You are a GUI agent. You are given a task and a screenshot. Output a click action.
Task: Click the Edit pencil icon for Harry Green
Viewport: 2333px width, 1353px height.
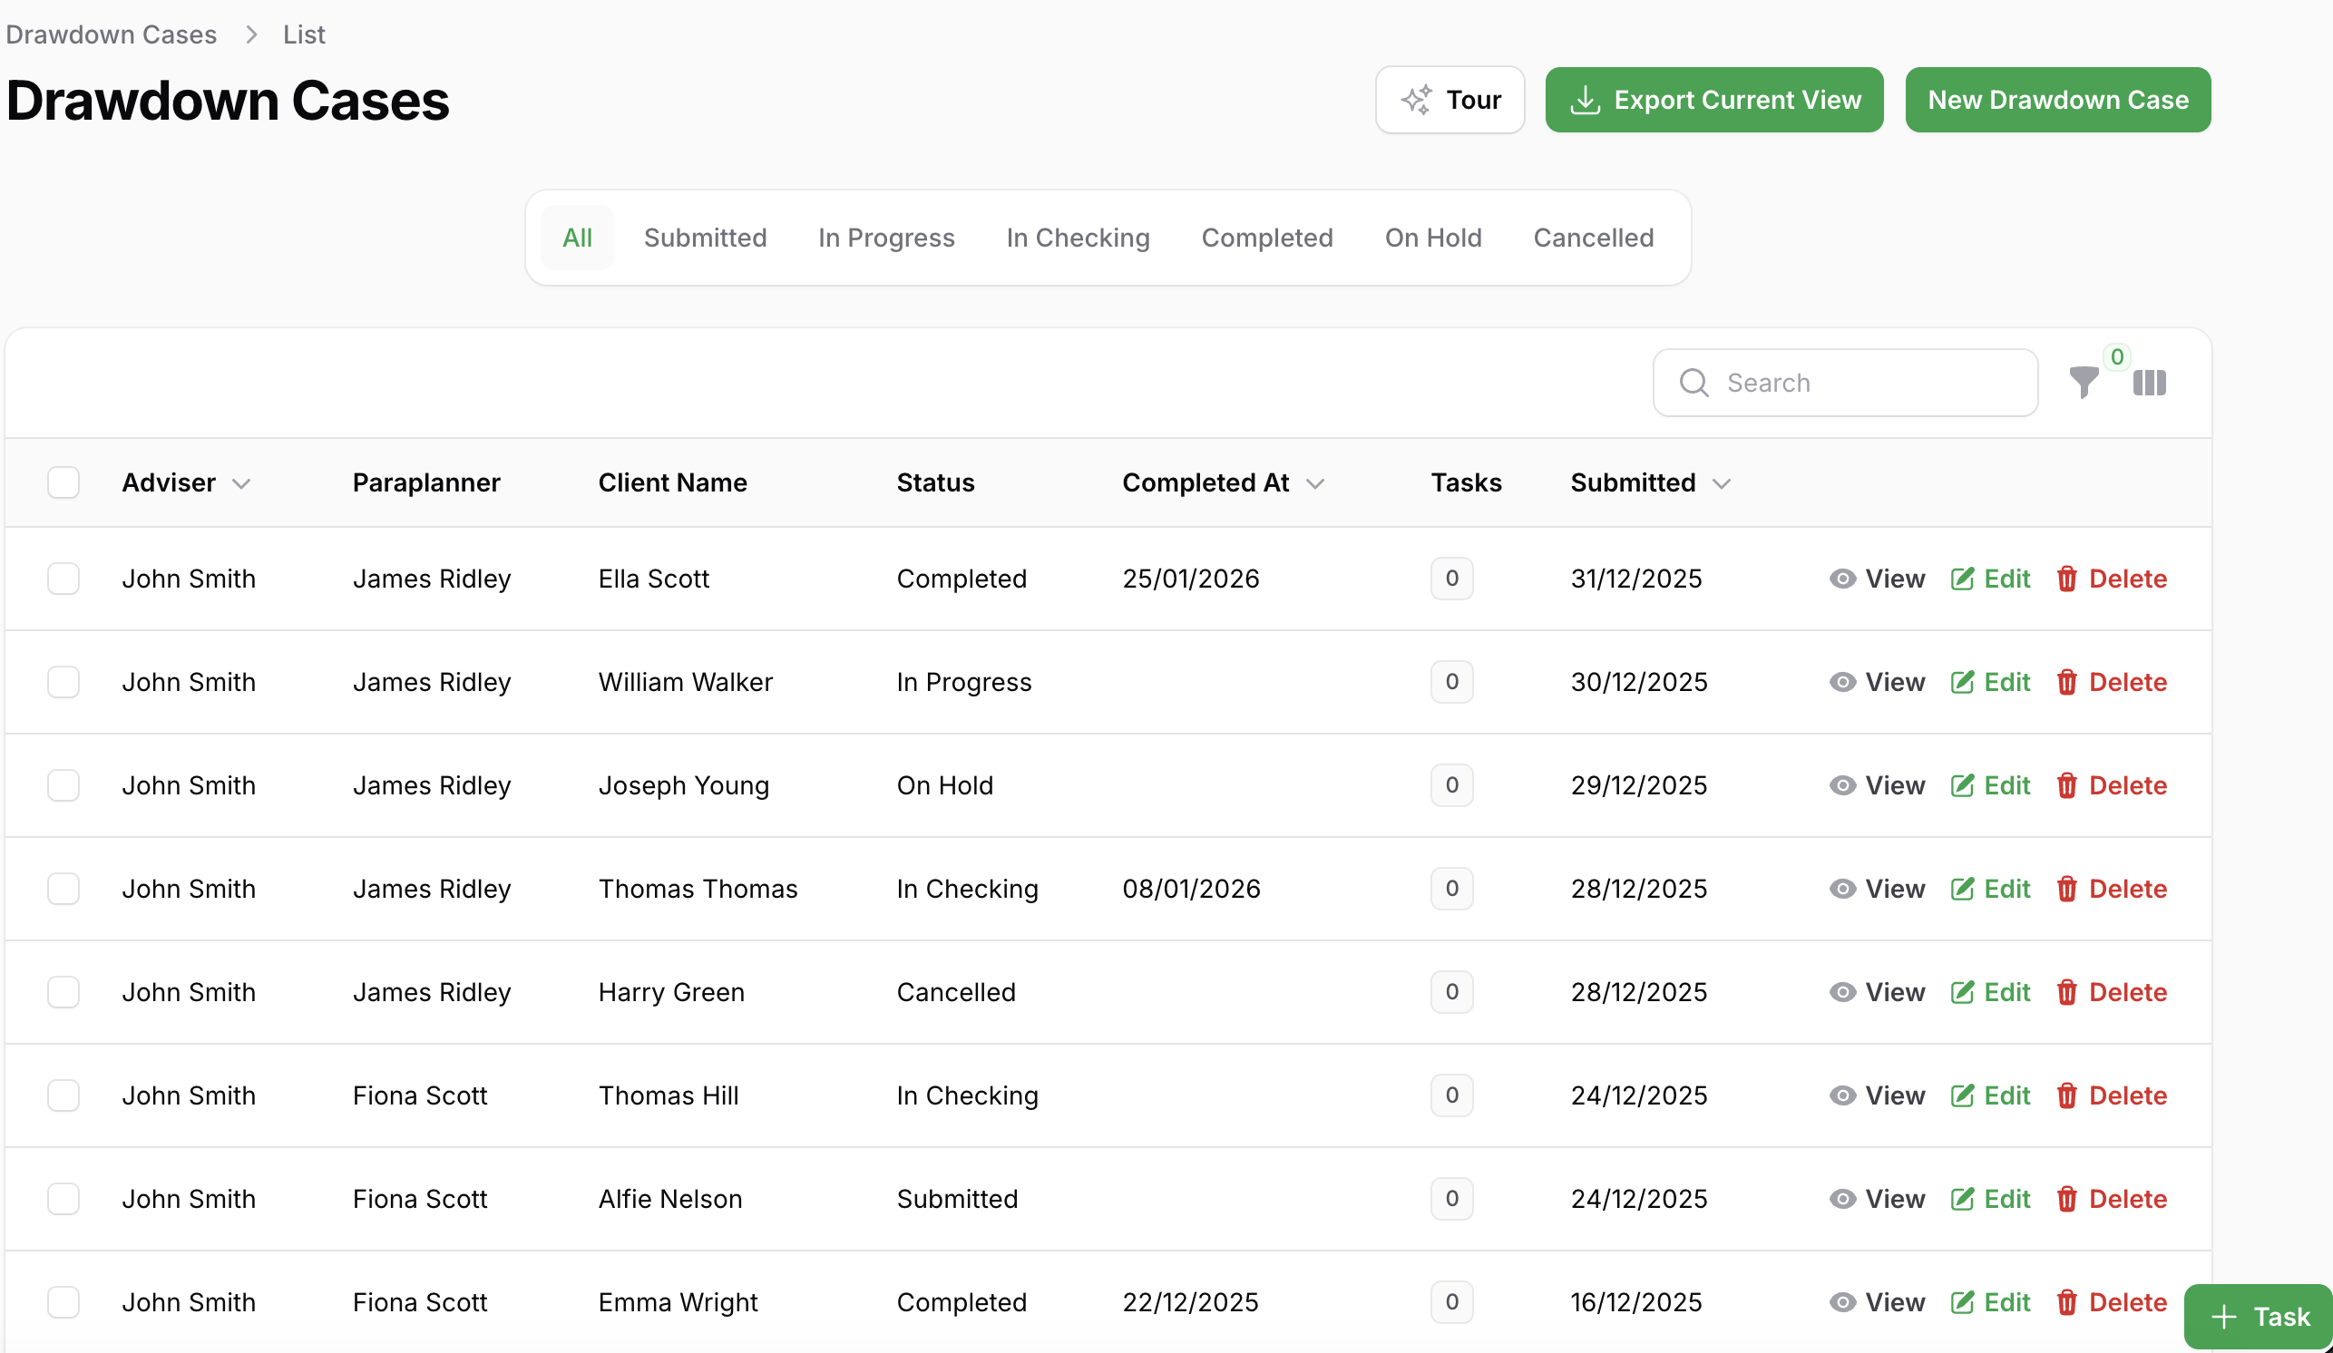[x=1962, y=992]
